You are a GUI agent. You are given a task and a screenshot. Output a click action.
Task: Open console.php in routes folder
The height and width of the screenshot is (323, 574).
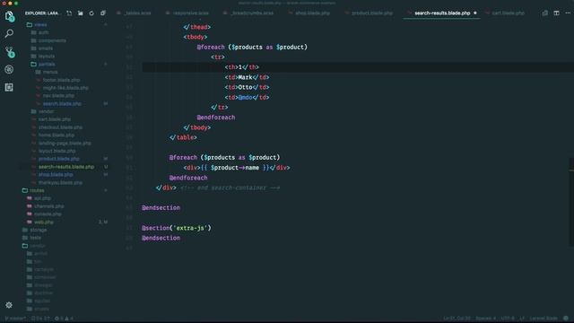tap(48, 214)
